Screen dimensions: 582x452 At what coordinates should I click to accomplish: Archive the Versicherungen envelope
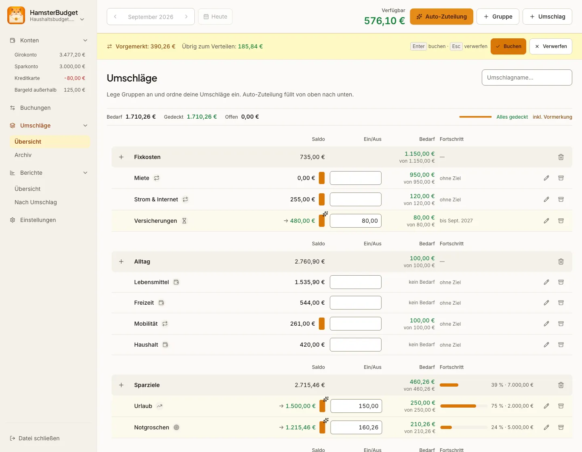[x=561, y=221]
